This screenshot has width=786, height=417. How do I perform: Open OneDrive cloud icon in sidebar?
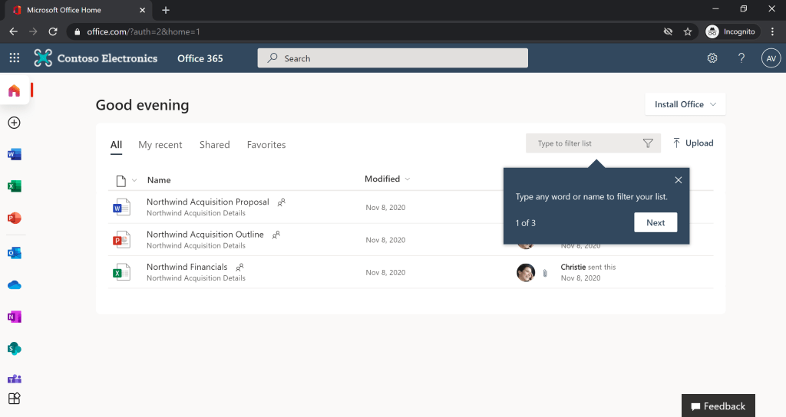point(14,285)
